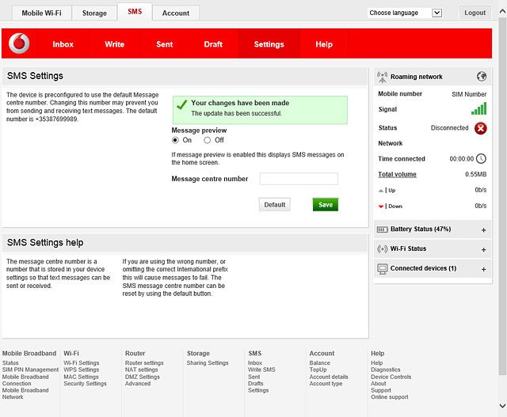The width and height of the screenshot is (507, 417).
Task: Open Device Controls footer link
Action: [x=391, y=377]
